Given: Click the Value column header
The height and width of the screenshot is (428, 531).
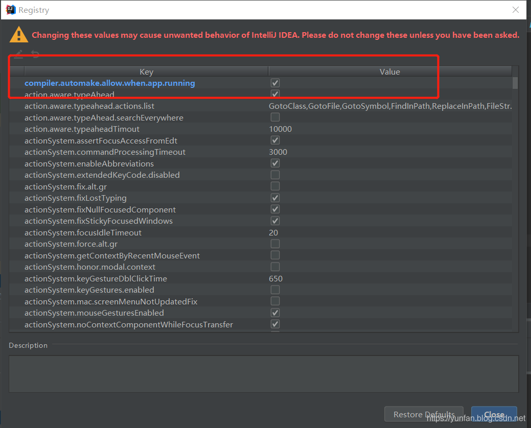Looking at the screenshot, I should point(390,72).
